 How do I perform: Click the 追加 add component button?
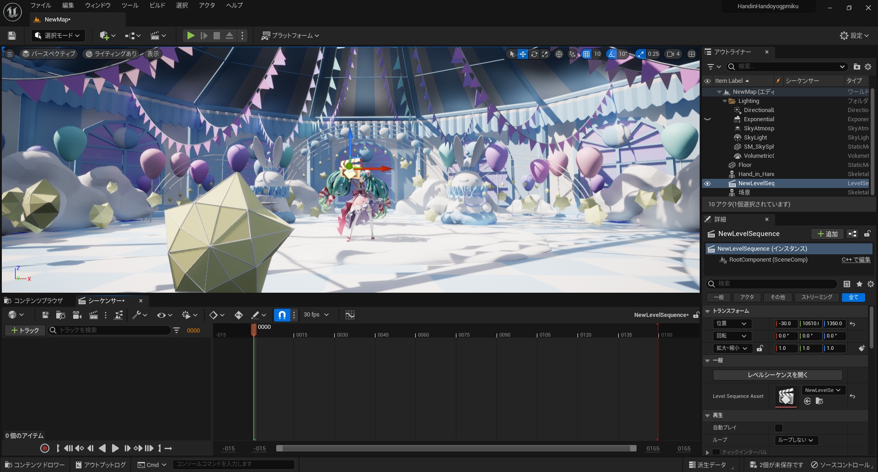pos(827,234)
